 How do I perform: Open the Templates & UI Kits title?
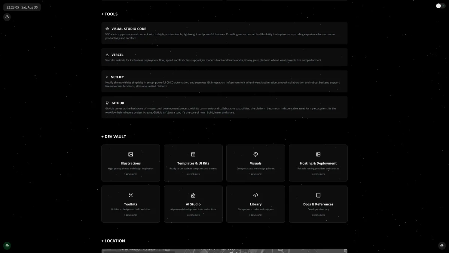point(193,163)
